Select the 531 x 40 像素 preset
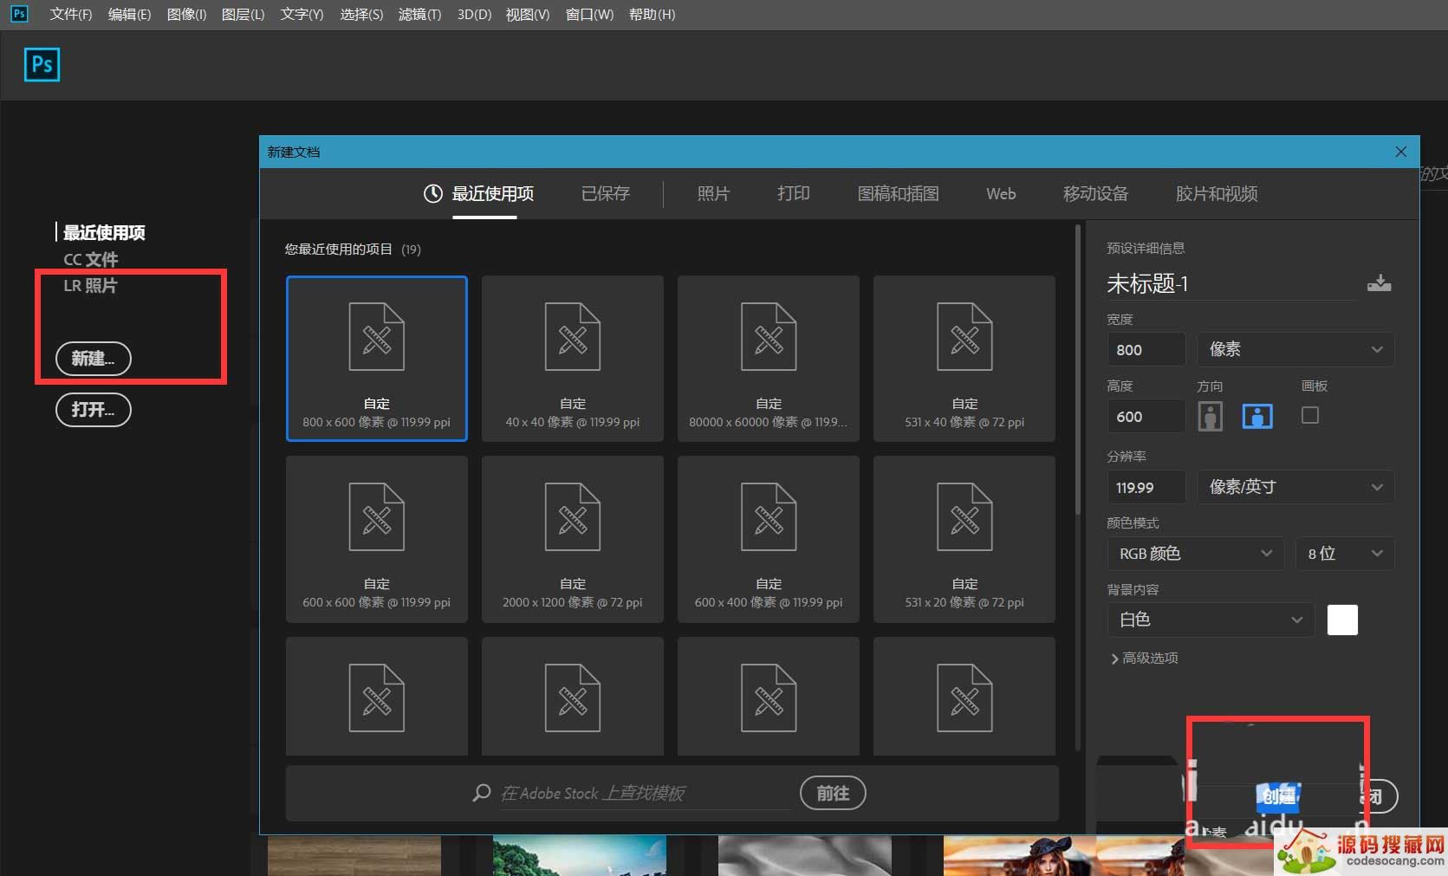 [964, 359]
